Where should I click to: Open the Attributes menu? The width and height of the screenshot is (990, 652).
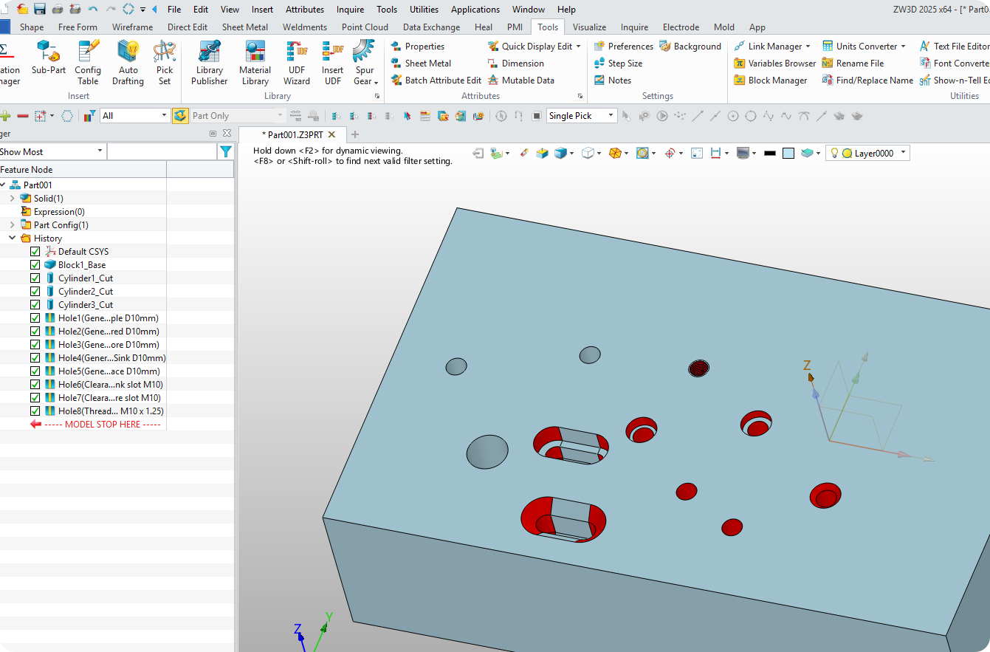(x=305, y=10)
